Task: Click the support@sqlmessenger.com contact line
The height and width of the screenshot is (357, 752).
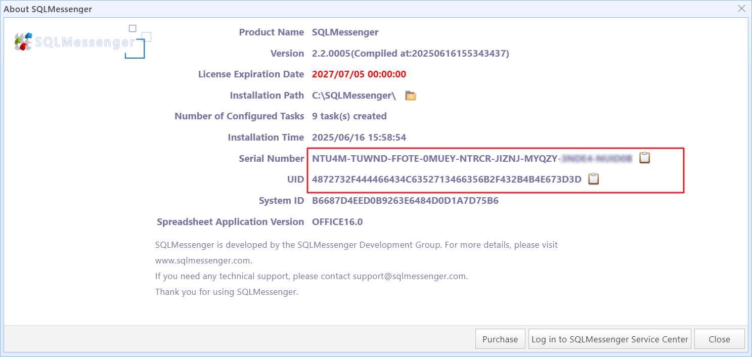Action: click(x=312, y=277)
